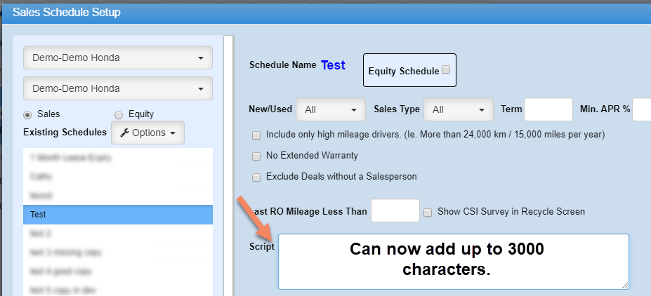
Task: Select the highlighted Test schedule in list
Action: click(x=117, y=215)
